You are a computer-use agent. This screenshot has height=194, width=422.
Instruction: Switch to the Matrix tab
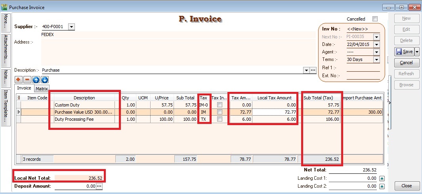pyautogui.click(x=42, y=89)
